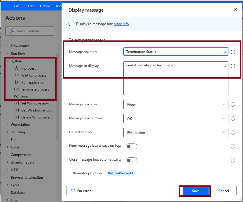The image size is (243, 202).
Task: Show info for Message box icon option
Action: [x=233, y=104]
